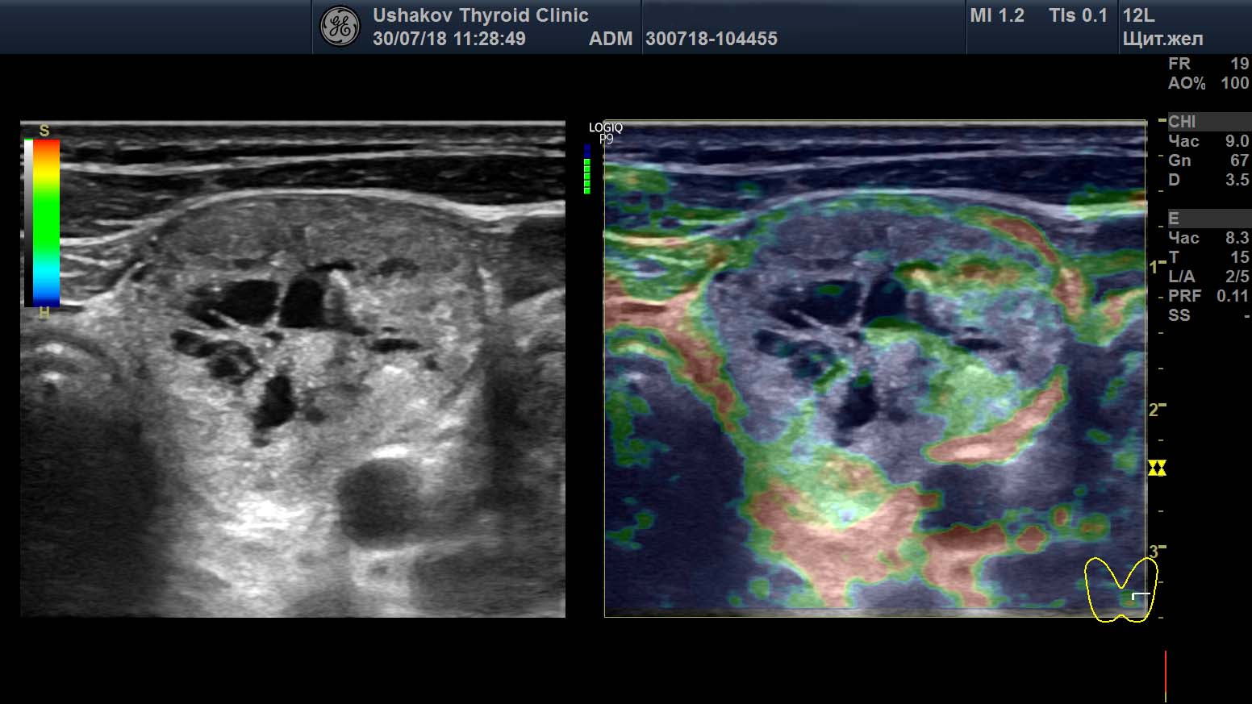
Task: Click the green quality indicator bars
Action: [586, 176]
